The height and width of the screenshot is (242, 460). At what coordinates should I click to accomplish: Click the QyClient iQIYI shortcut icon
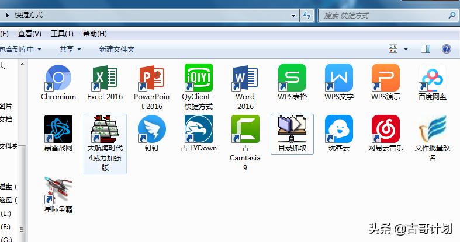point(199,78)
